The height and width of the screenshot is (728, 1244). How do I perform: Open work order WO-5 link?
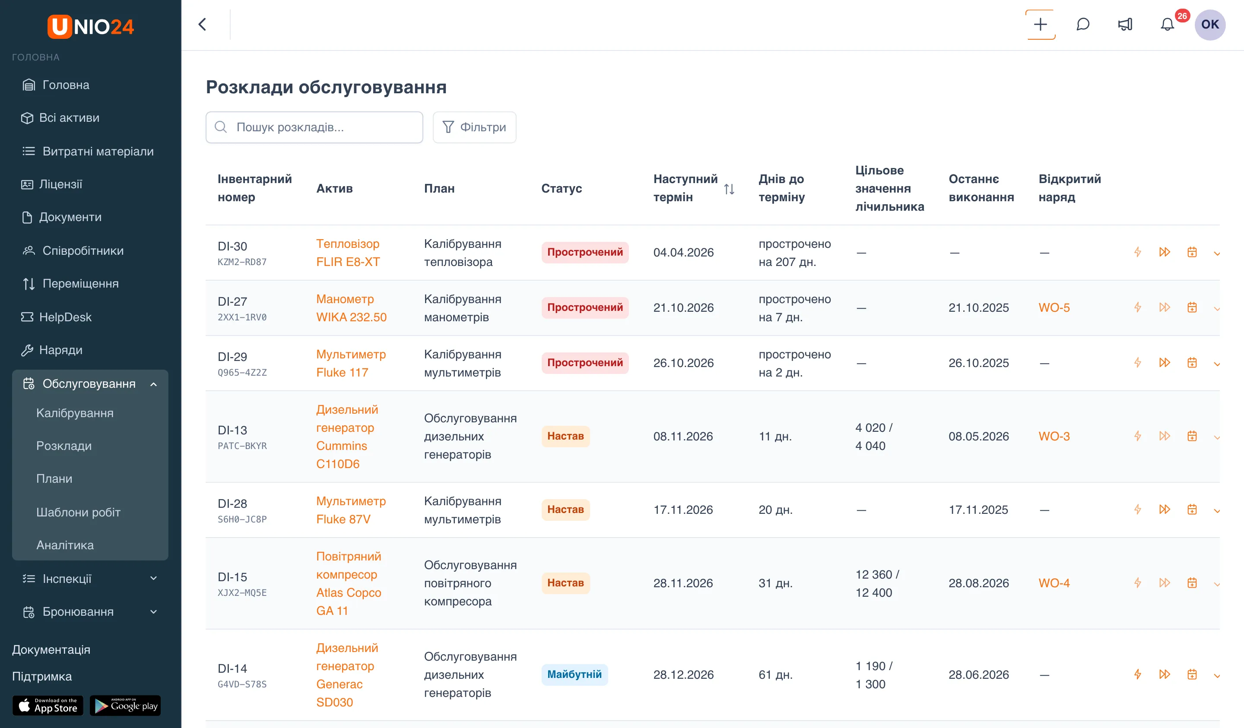(x=1054, y=307)
